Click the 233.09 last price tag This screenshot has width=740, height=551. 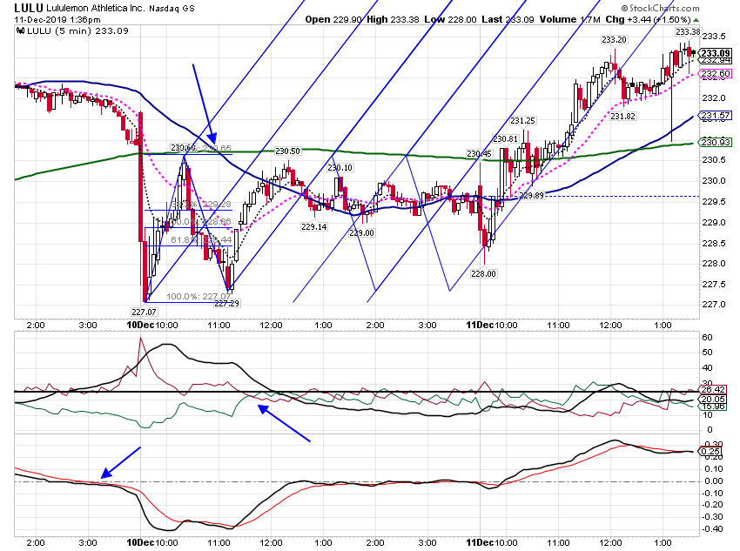pyautogui.click(x=716, y=53)
